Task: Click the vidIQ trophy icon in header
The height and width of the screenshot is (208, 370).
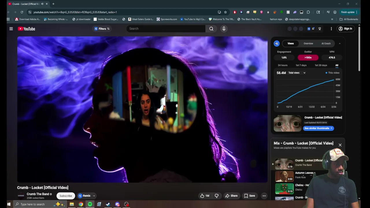Action: point(320,29)
